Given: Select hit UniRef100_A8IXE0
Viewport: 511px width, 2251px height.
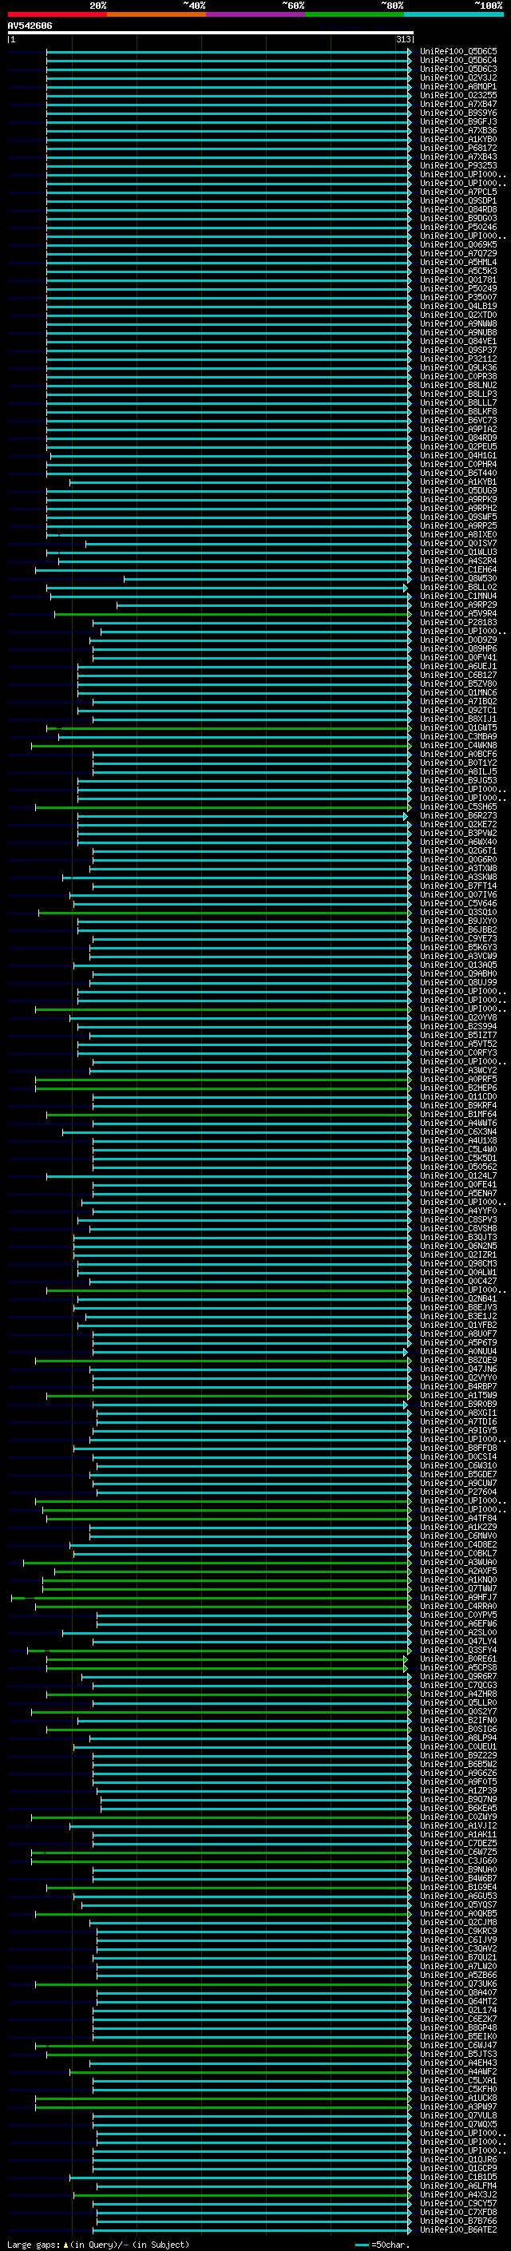Looking at the screenshot, I should (x=458, y=535).
